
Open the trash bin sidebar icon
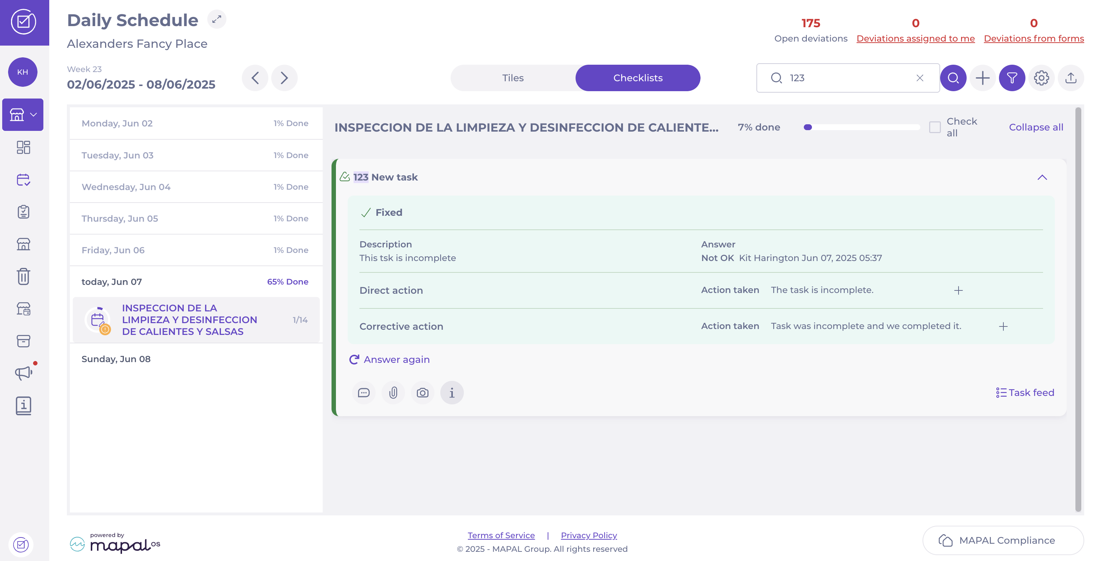pos(24,276)
